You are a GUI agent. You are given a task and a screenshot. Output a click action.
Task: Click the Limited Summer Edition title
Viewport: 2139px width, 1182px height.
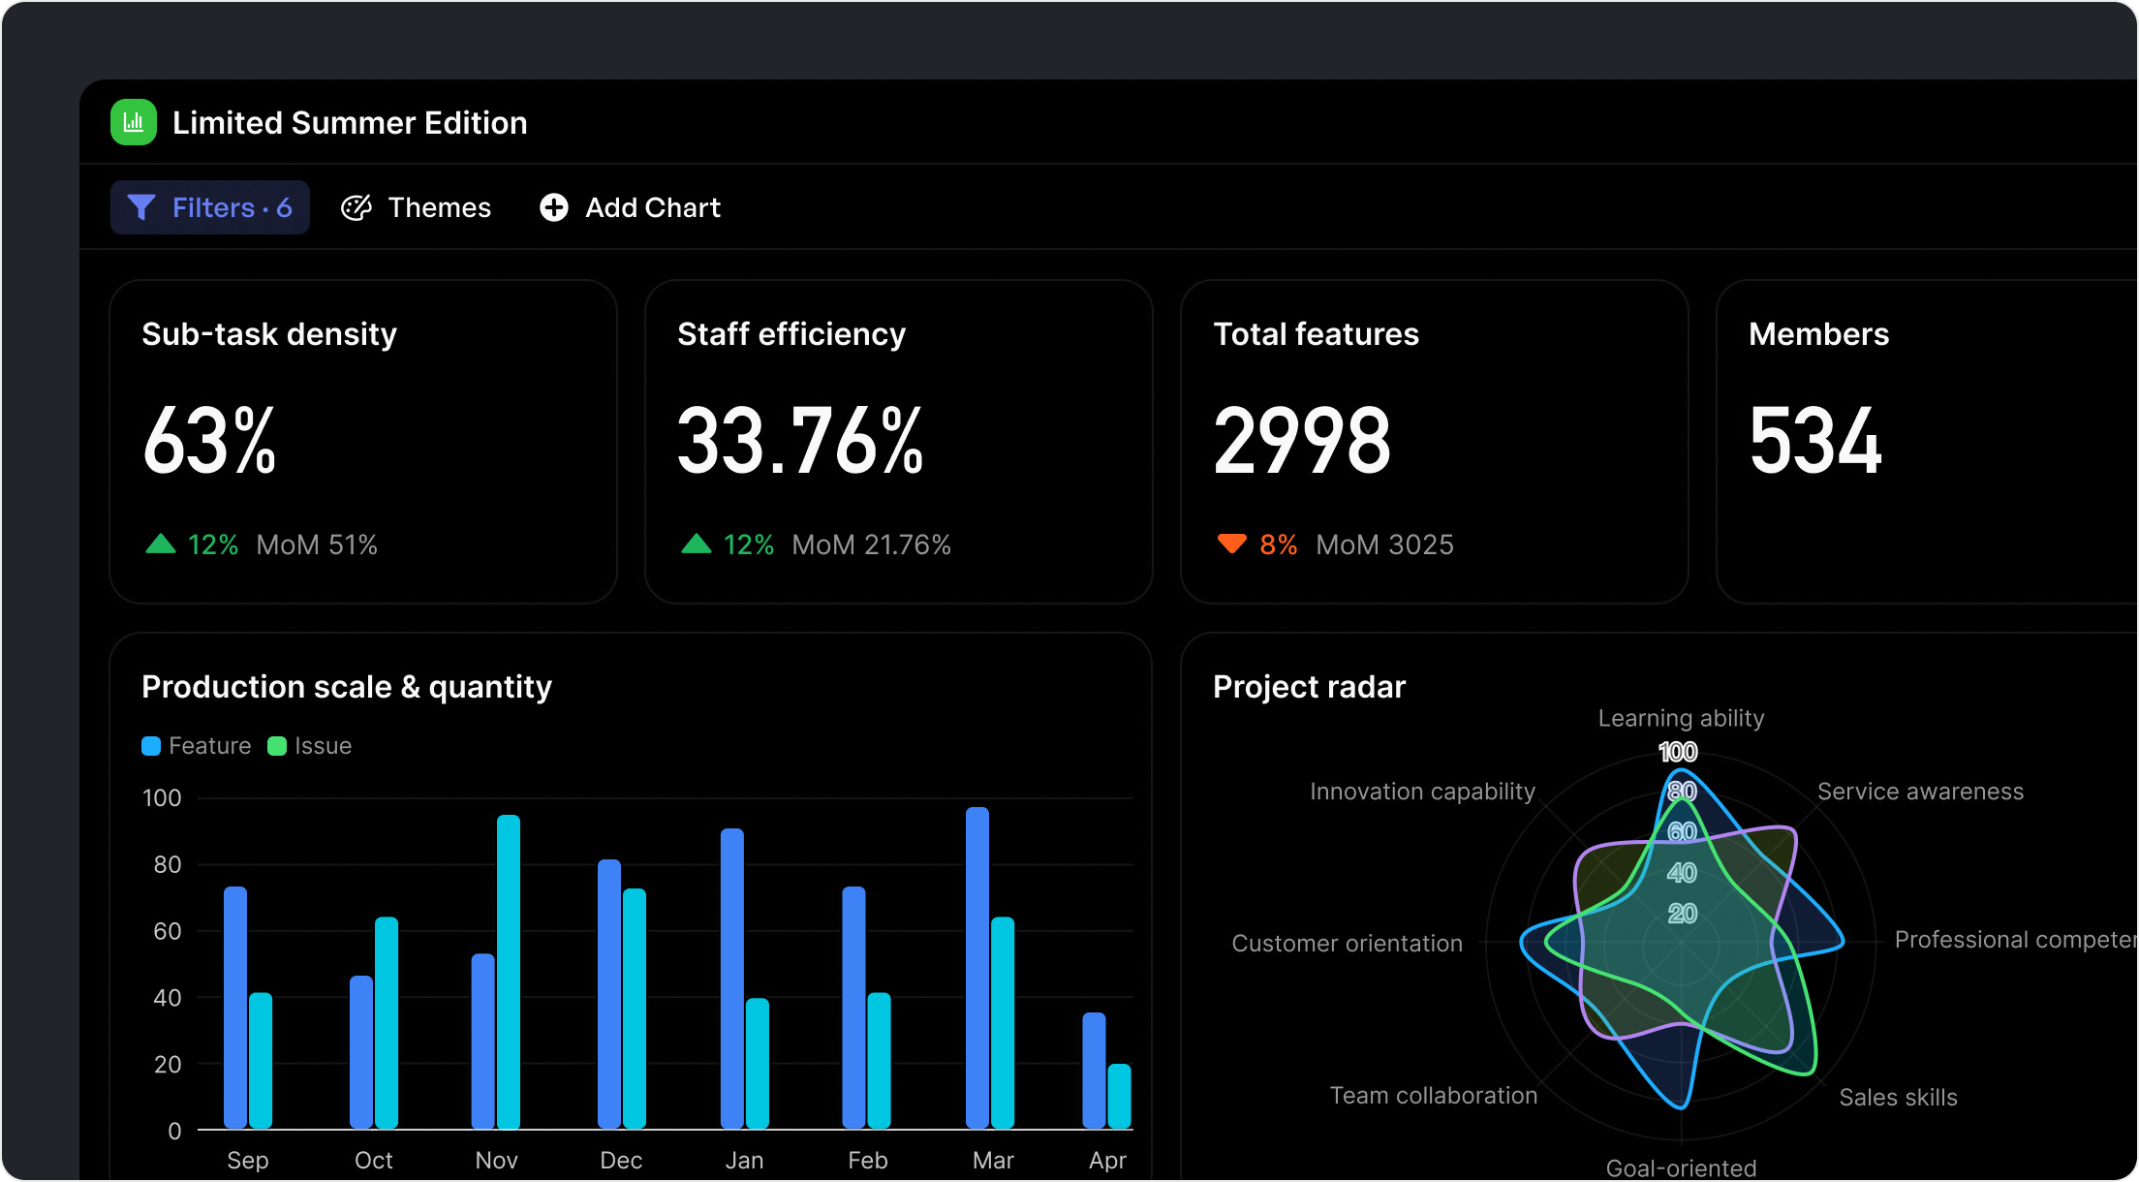(x=350, y=123)
